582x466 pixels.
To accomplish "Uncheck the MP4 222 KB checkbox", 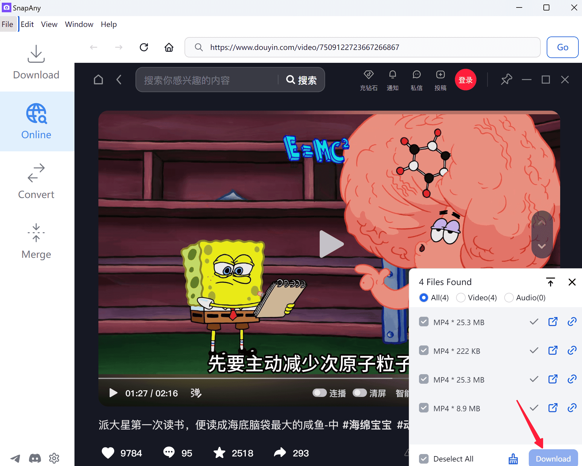I will [424, 351].
